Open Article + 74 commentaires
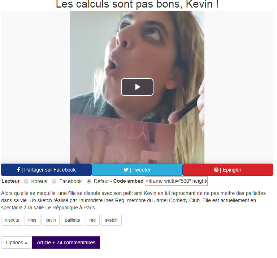The height and width of the screenshot is (258, 277). coord(66,243)
